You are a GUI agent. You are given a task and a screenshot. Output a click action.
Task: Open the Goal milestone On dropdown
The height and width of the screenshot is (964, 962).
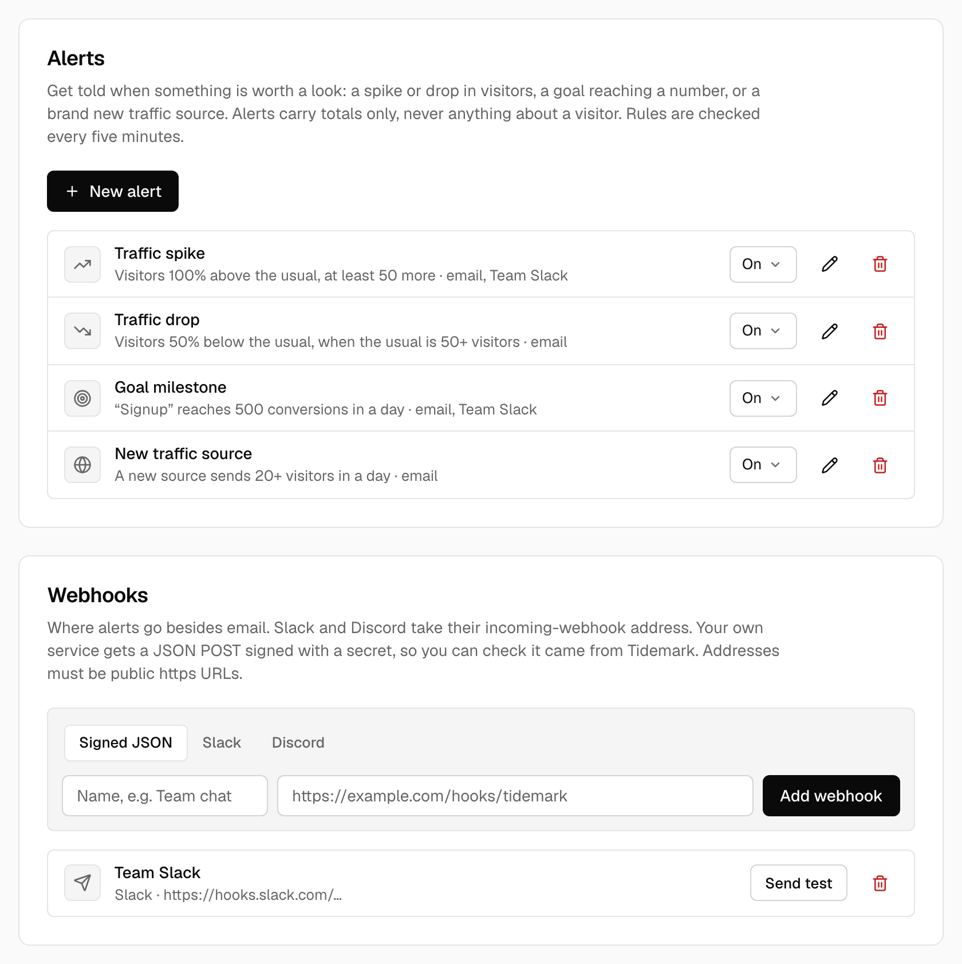point(763,398)
